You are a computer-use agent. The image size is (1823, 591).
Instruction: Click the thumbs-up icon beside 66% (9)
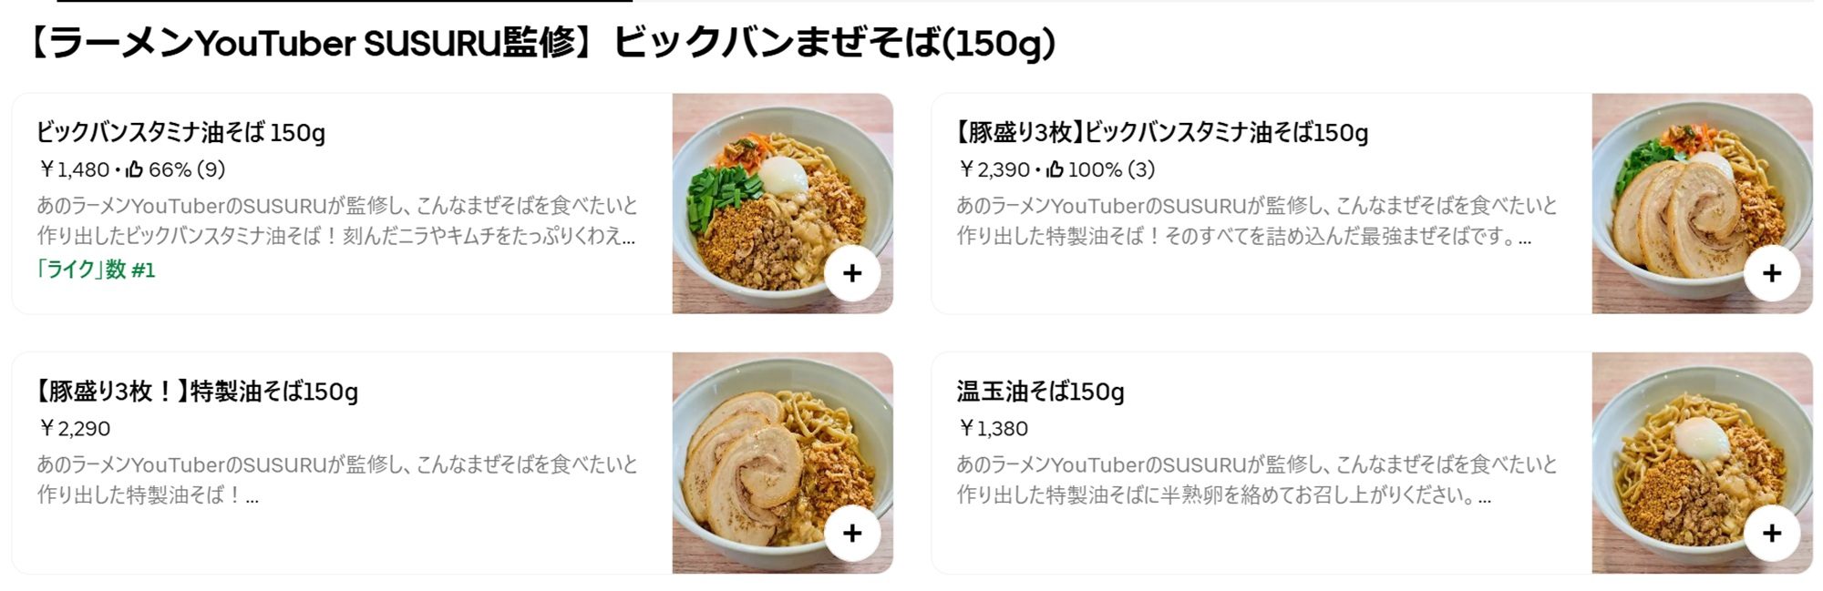coord(135,169)
